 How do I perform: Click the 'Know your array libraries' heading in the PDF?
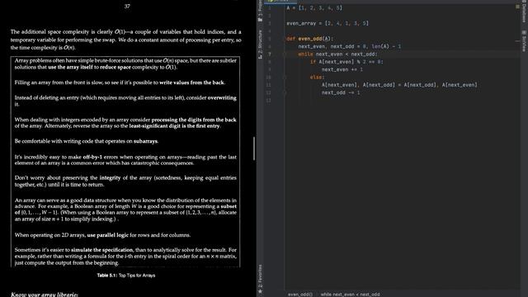[x=44, y=295]
